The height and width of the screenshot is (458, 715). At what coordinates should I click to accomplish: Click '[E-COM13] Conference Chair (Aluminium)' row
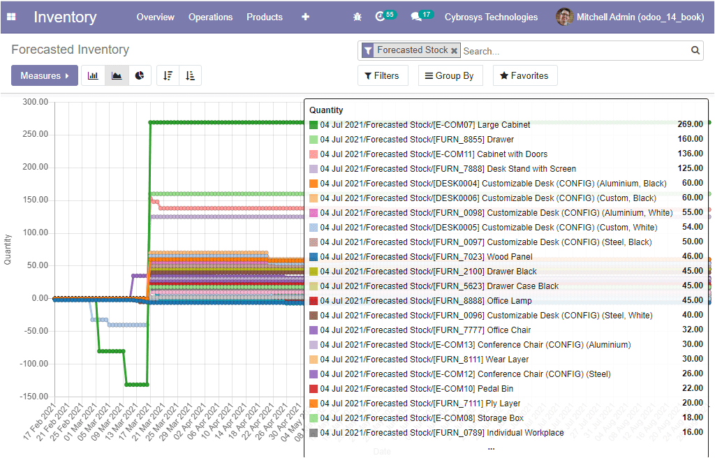click(506, 344)
